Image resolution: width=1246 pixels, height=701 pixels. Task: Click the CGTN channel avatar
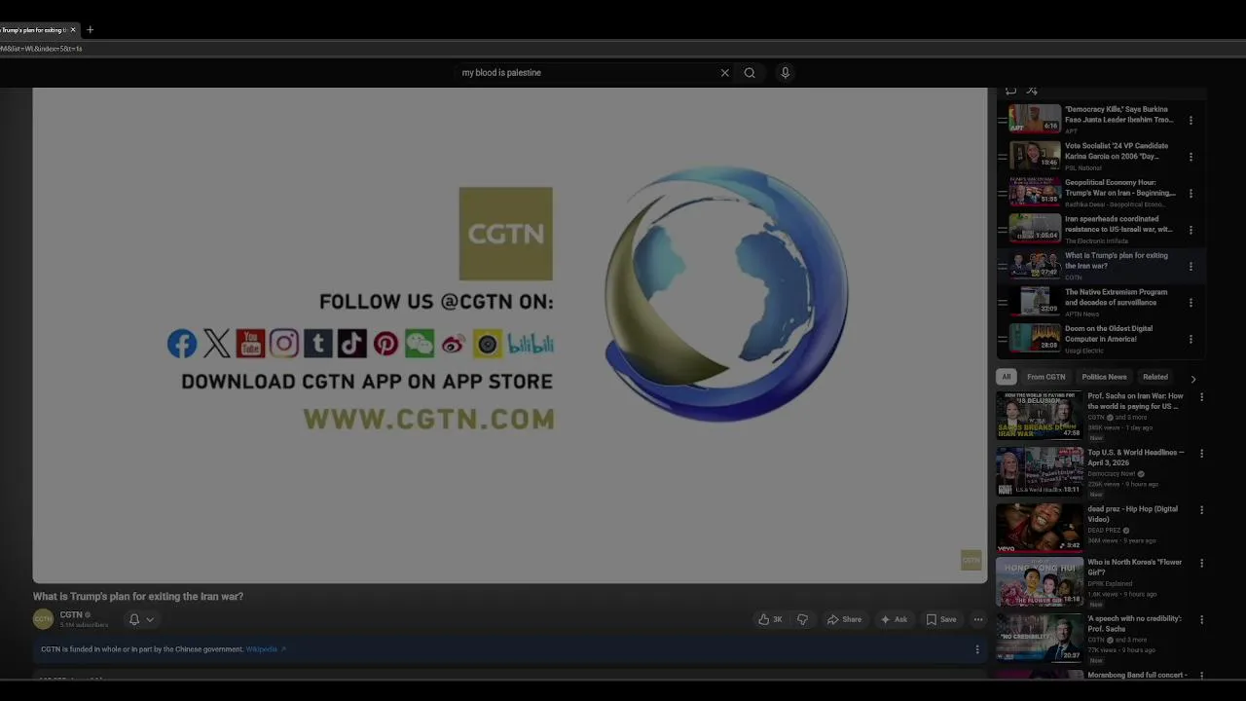pyautogui.click(x=43, y=619)
